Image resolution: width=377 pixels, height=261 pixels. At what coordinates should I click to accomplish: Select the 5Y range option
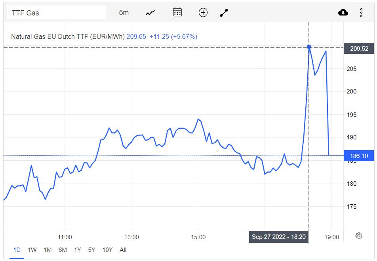[91, 250]
